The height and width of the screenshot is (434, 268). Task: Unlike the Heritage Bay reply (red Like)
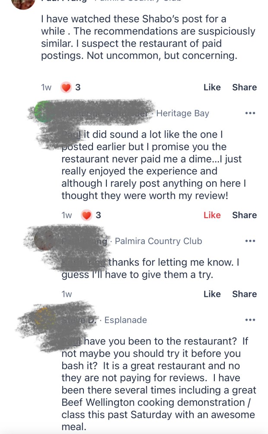[x=212, y=215]
